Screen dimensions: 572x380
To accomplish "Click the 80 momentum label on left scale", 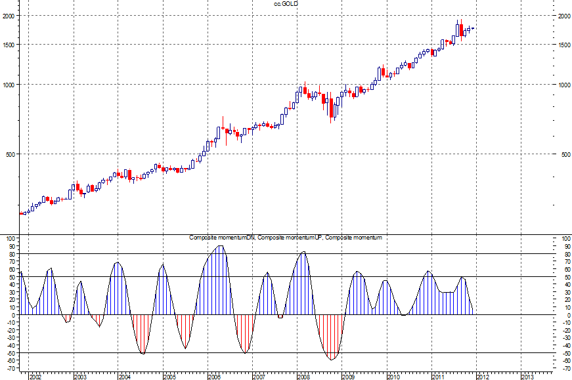I will click(12, 254).
